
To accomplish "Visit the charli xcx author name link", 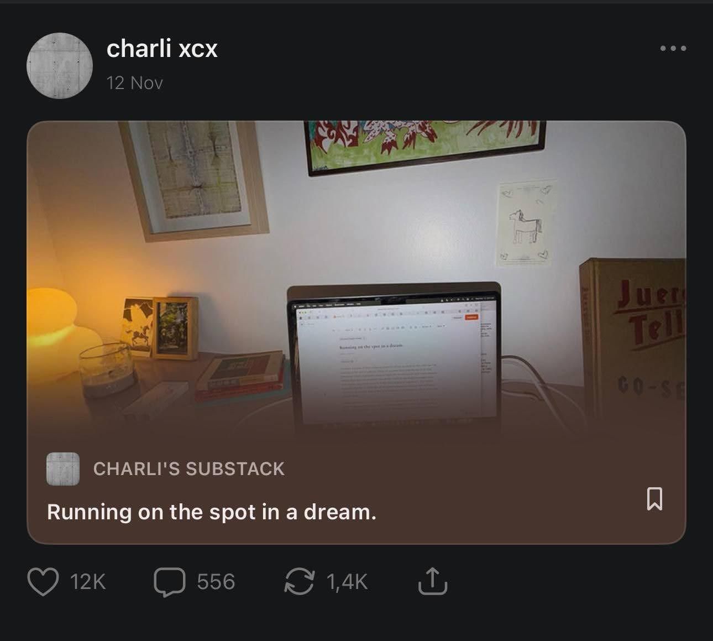I will 162,49.
